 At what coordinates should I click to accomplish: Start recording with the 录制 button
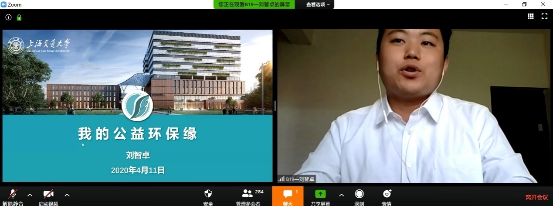coord(359,196)
